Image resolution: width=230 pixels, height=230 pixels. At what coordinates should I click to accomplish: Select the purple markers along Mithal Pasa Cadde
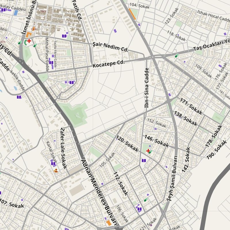tap(51, 63)
